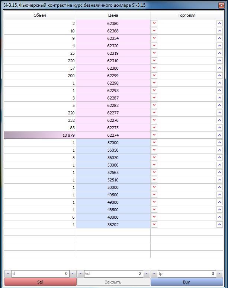This screenshot has height=288, width=228.
Task: Close the Si-3.15 depth window
Action: click(x=221, y=5)
